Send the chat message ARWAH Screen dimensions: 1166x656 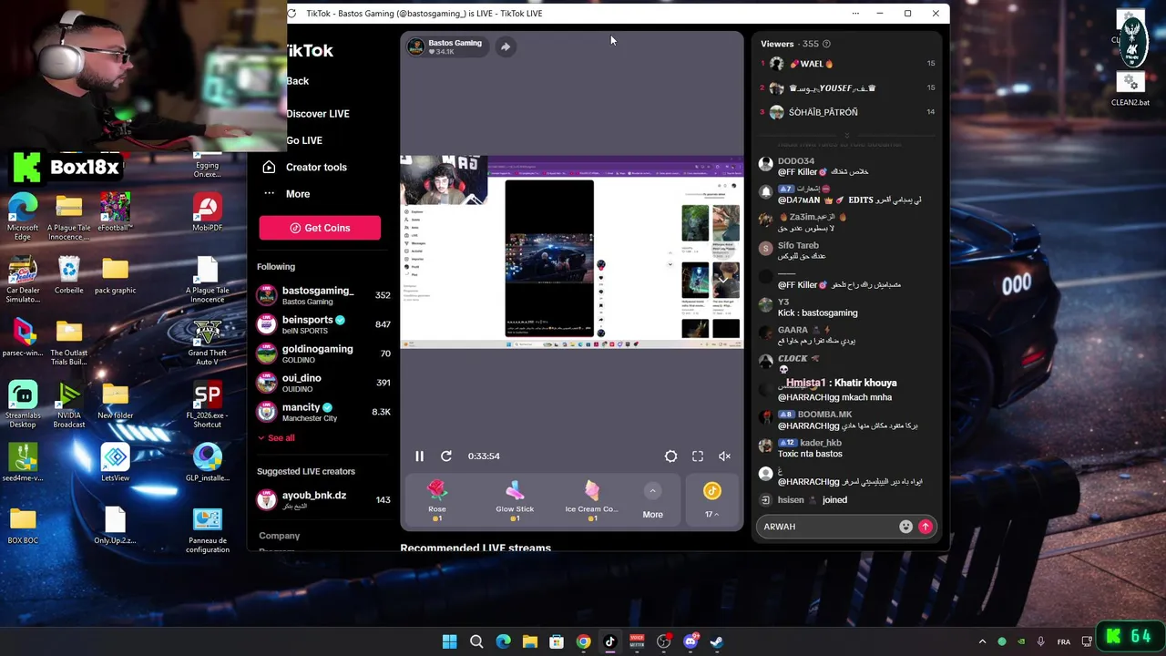(x=926, y=527)
